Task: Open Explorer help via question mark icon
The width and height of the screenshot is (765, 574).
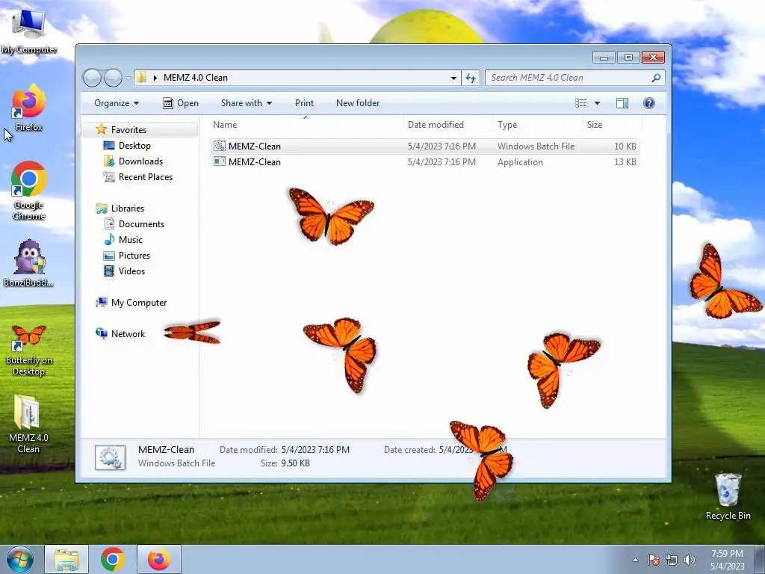Action: pyautogui.click(x=649, y=103)
